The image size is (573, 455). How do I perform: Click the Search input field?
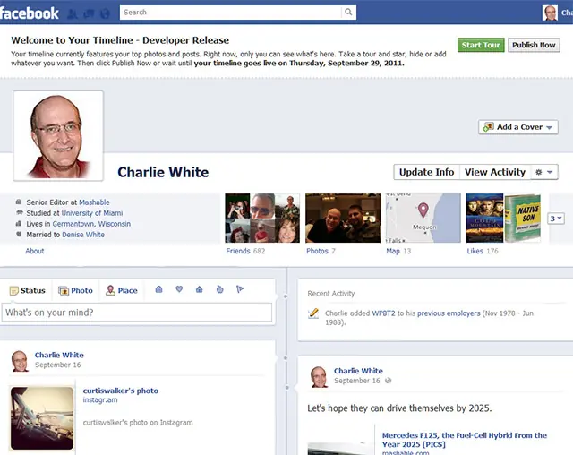point(231,13)
